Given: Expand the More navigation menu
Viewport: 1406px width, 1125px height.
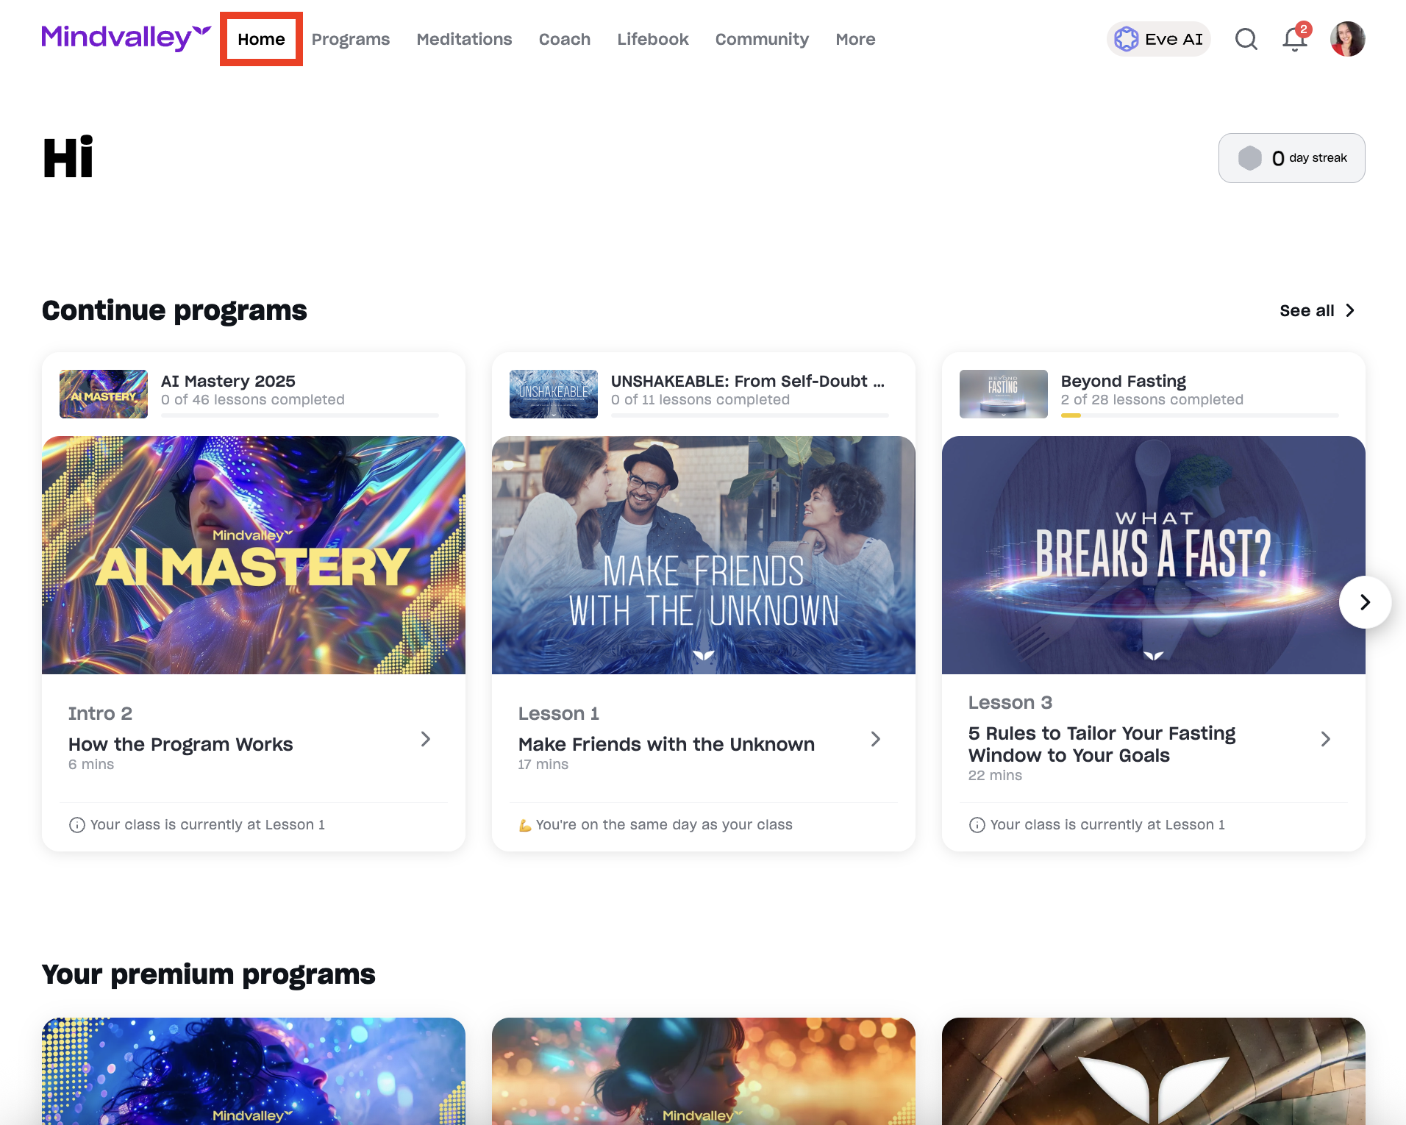Looking at the screenshot, I should coord(855,39).
